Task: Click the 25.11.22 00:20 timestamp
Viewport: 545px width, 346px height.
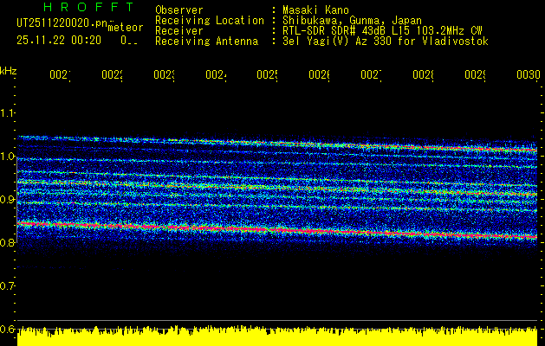Action: click(x=57, y=40)
